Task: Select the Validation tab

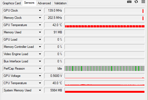Action: pos(60,3)
